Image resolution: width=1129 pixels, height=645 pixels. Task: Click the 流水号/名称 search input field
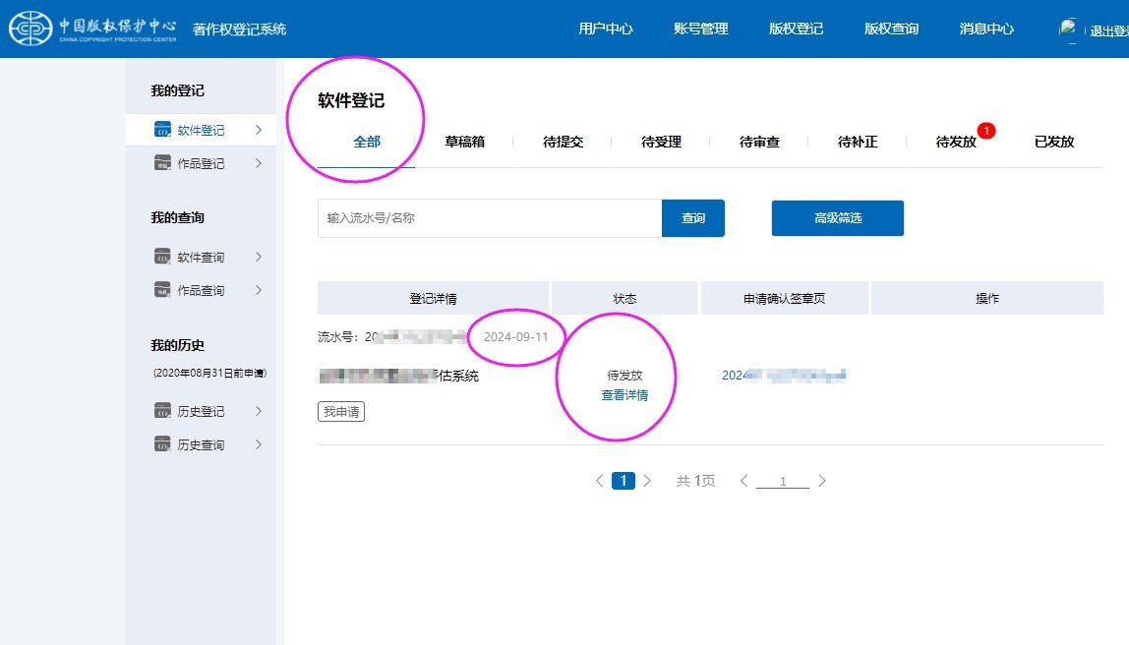coord(489,217)
